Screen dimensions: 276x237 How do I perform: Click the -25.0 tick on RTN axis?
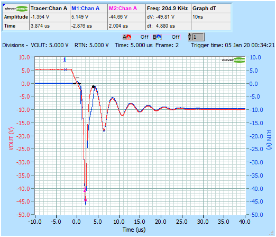point(256,149)
